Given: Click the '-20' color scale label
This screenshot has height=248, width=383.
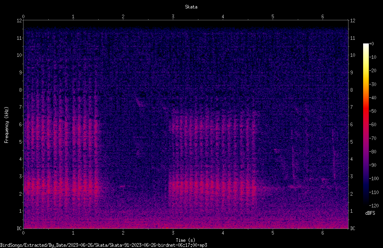Looking at the screenshot, I should 372,71.
